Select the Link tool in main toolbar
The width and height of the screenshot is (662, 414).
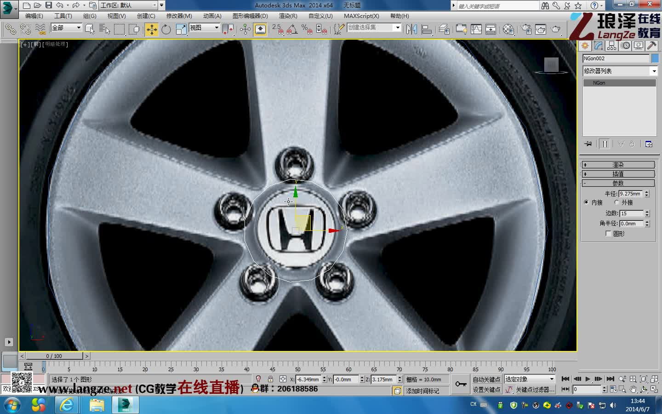coord(10,29)
